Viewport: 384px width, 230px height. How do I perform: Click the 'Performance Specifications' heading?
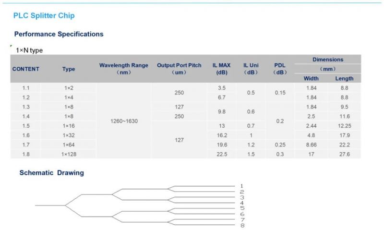pyautogui.click(x=59, y=34)
